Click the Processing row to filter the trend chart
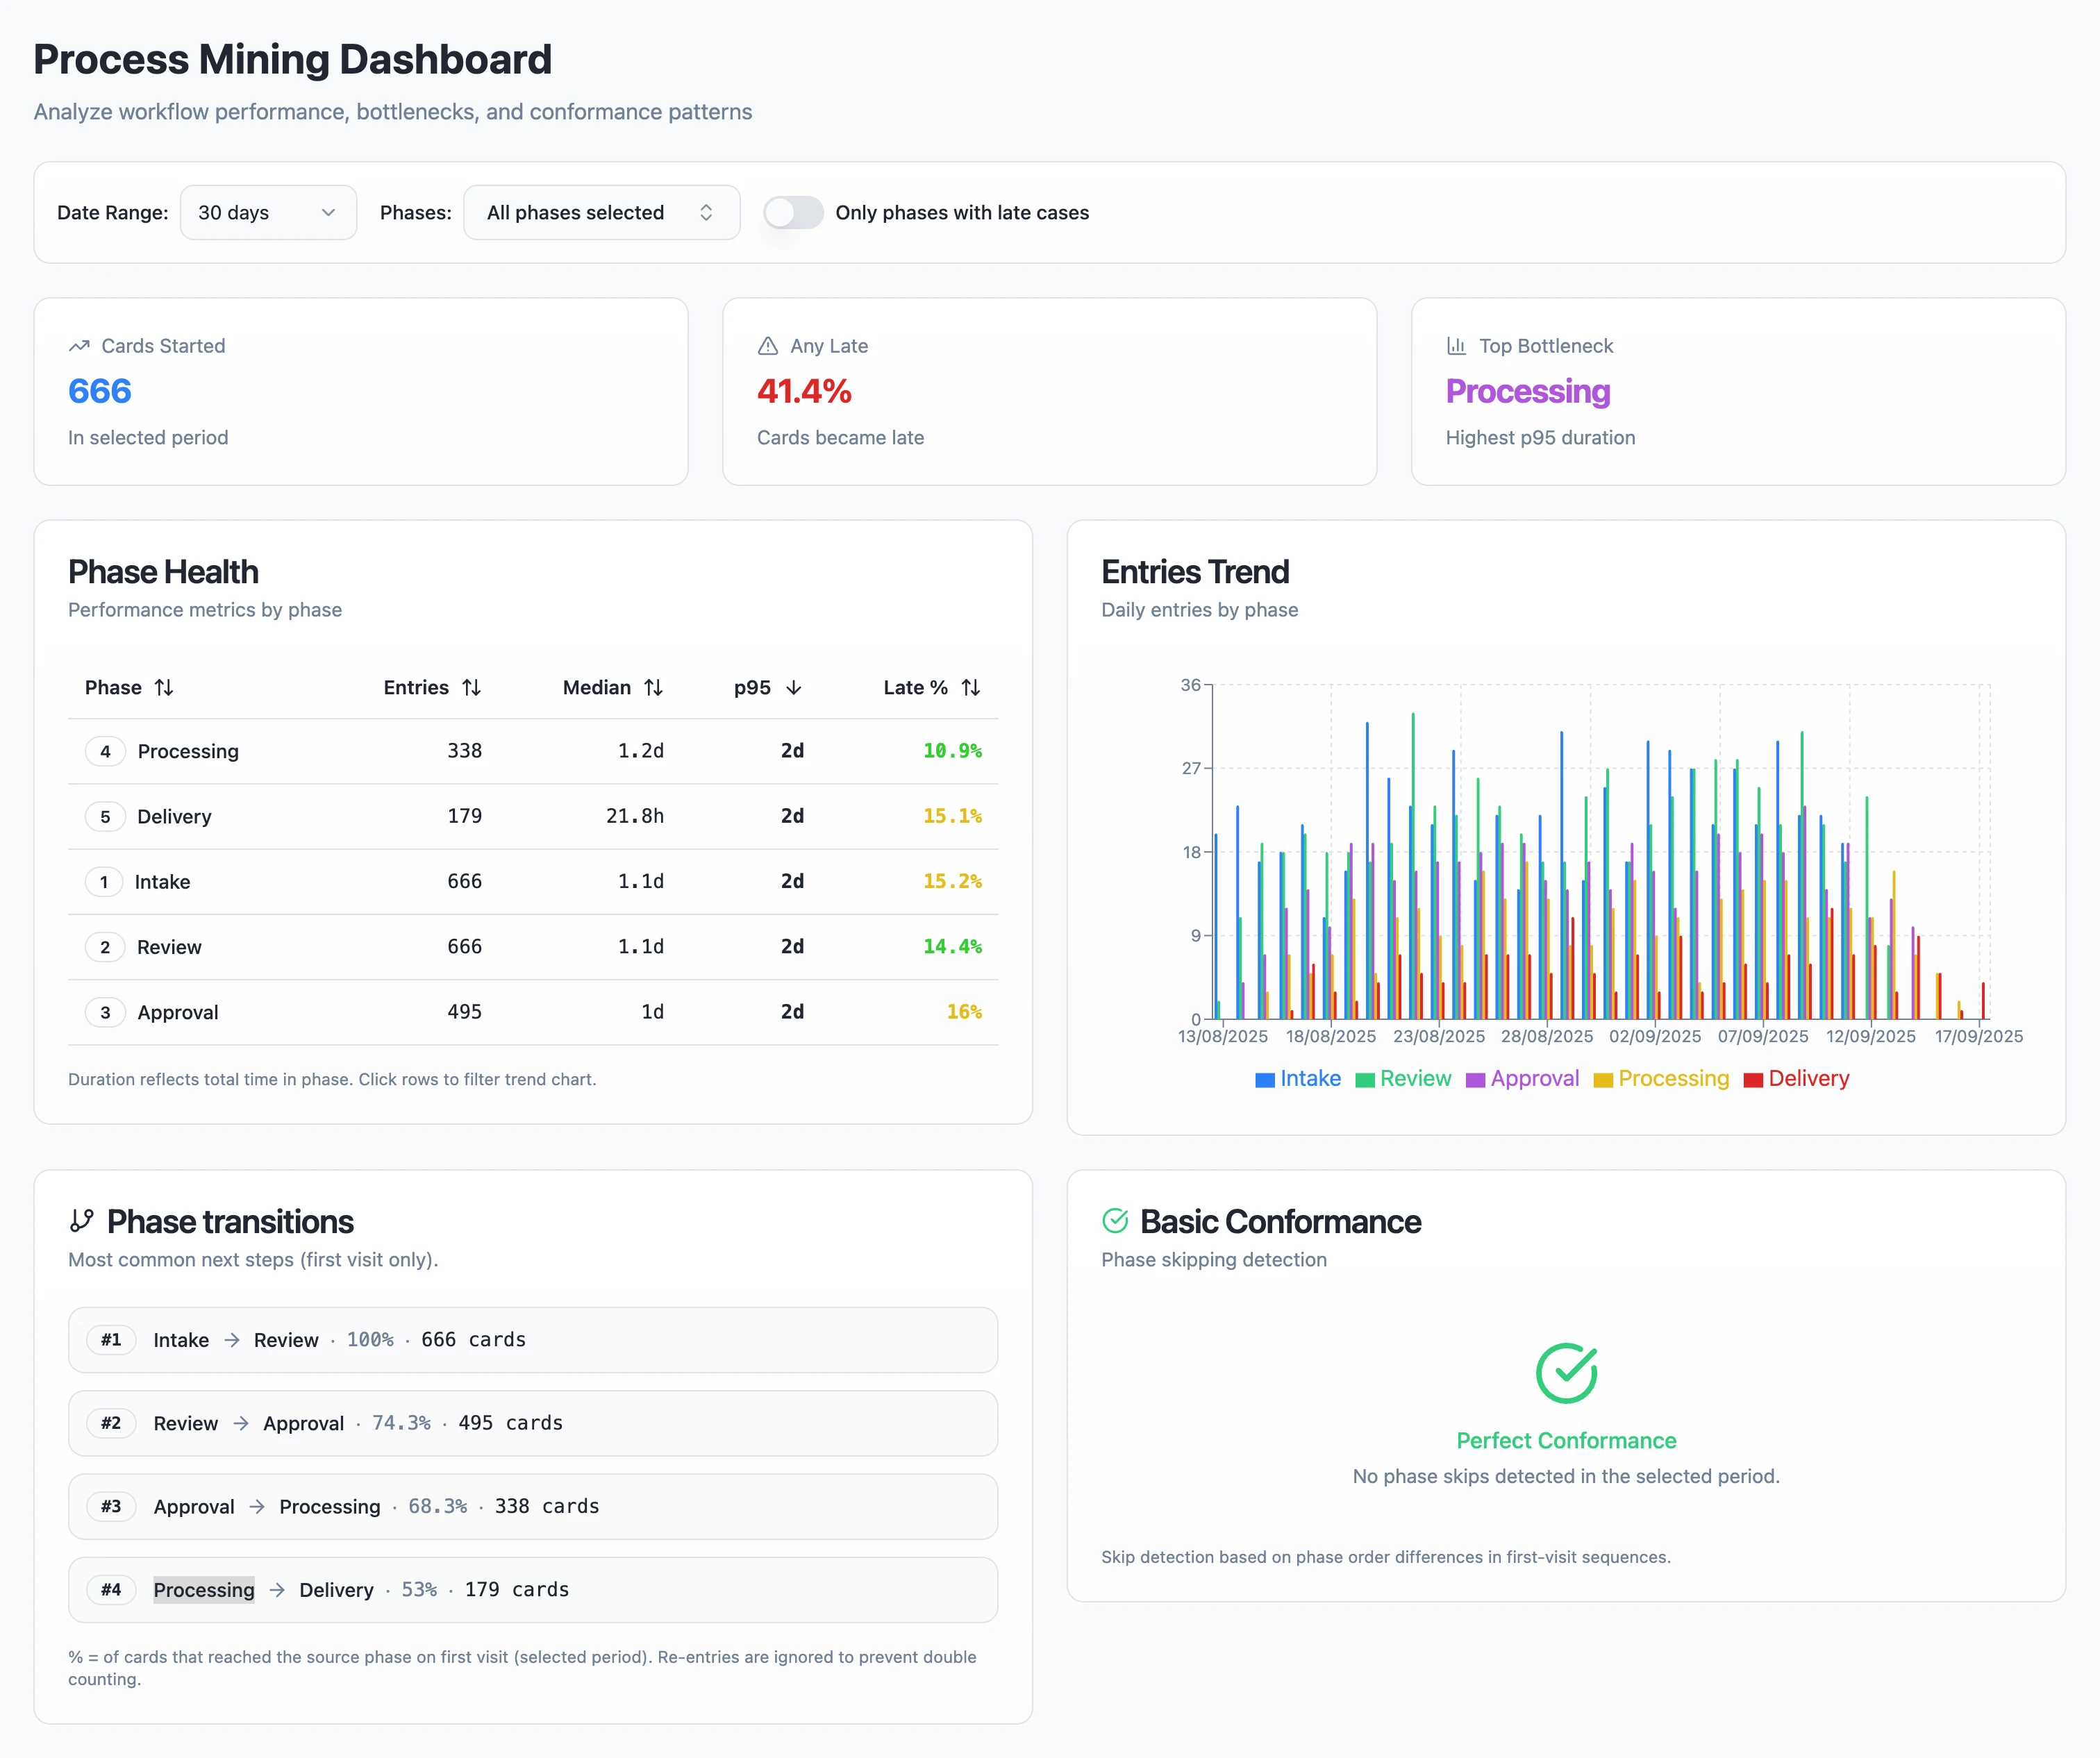Viewport: 2100px width, 1758px height. (x=530, y=751)
